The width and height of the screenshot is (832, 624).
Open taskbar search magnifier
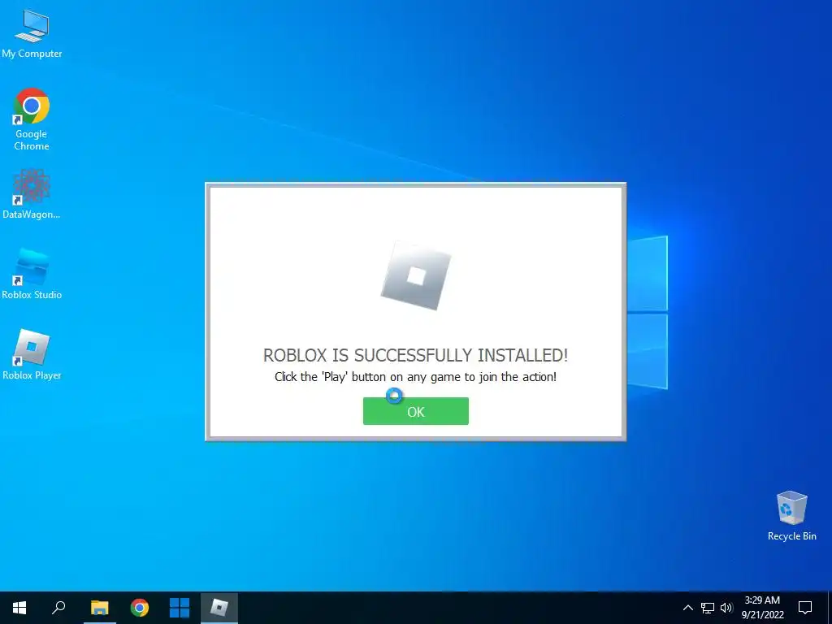[x=58, y=608]
